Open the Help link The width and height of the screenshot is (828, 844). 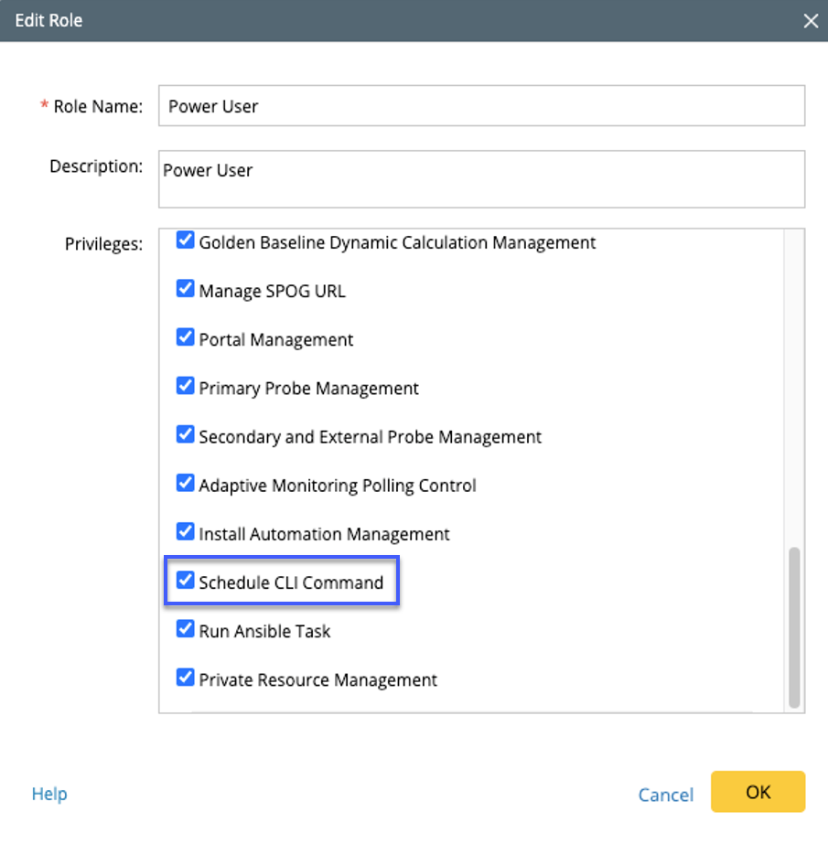[49, 794]
